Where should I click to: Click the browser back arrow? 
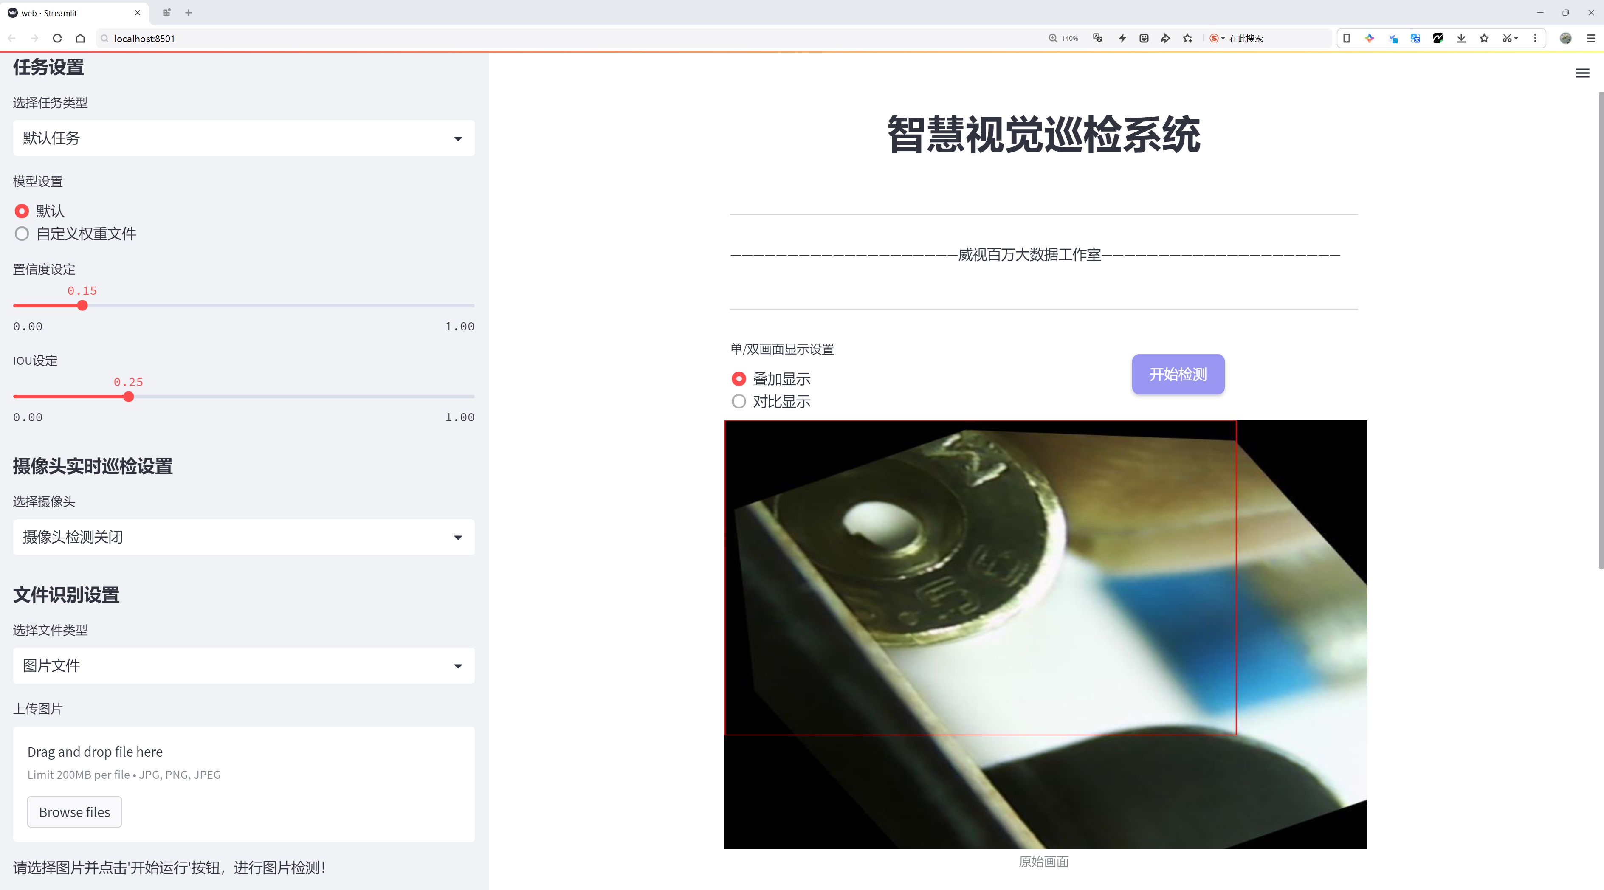[x=12, y=39]
